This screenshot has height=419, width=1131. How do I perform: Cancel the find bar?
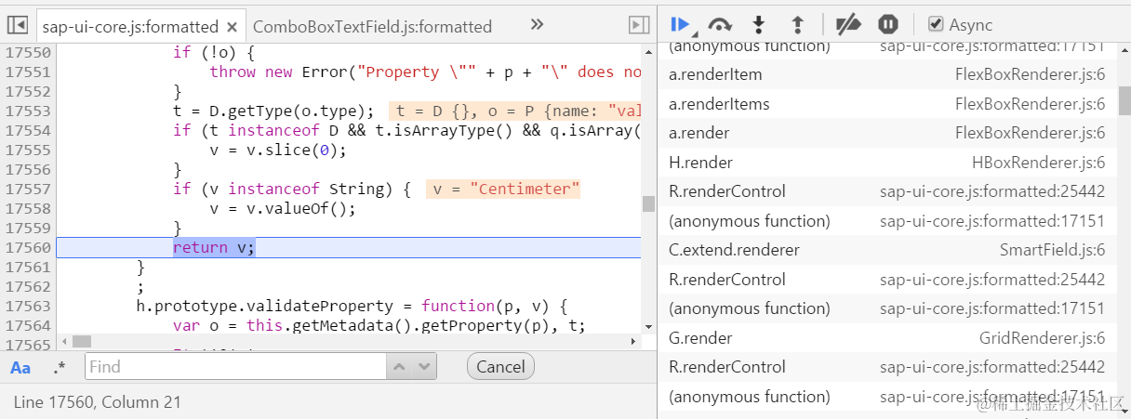point(500,366)
